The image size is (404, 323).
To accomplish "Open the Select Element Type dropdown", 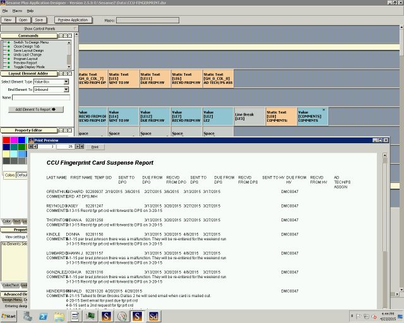I will click(66, 81).
